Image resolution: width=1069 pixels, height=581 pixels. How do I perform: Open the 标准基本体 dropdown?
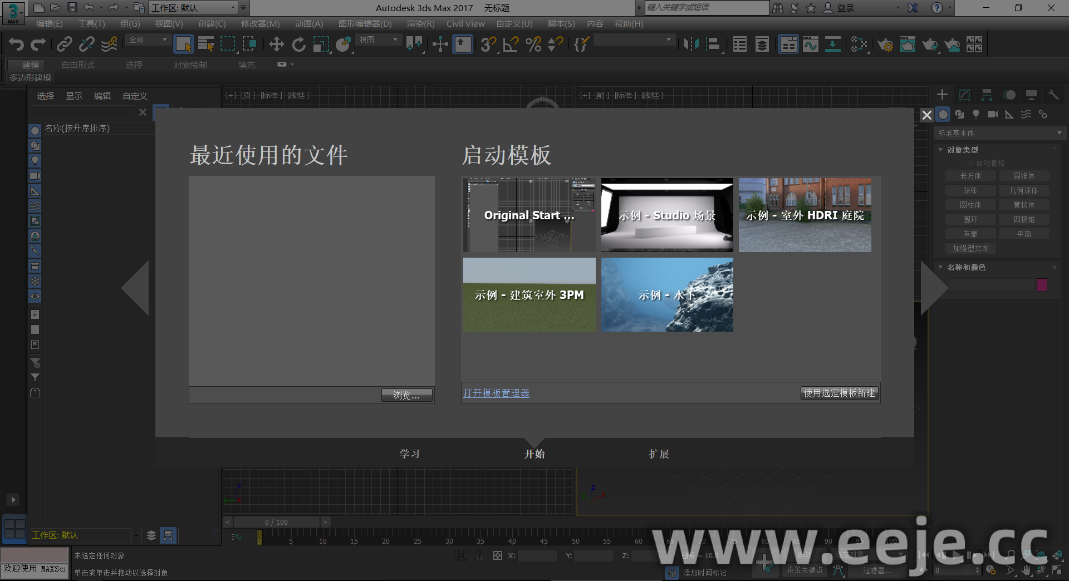999,134
